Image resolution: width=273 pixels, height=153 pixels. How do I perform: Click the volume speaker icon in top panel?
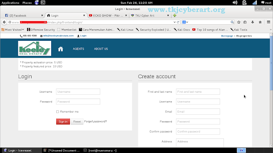point(235,3)
